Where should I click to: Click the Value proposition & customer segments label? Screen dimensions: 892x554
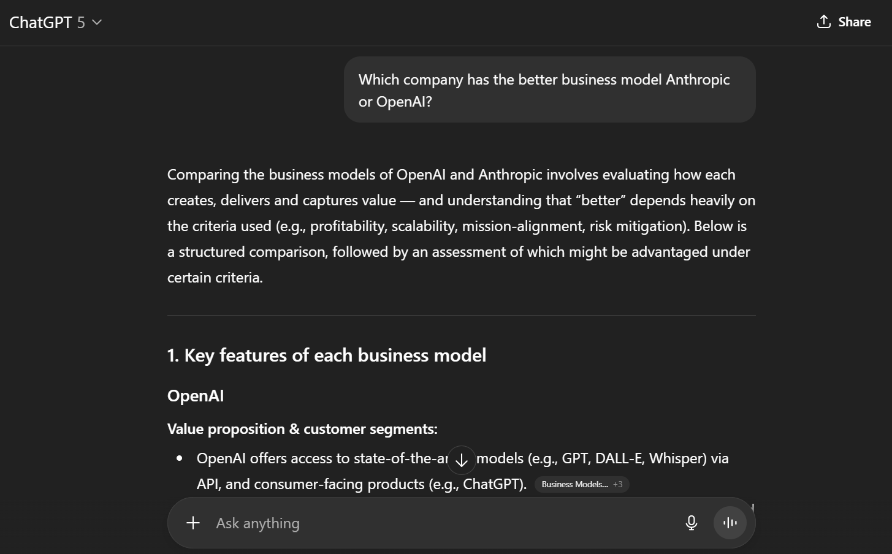302,429
